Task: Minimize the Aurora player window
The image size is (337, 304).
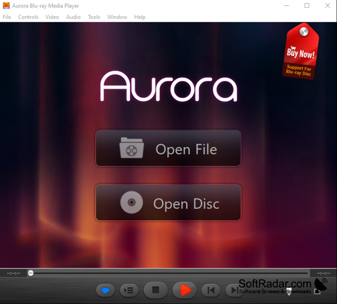Action: click(286, 6)
